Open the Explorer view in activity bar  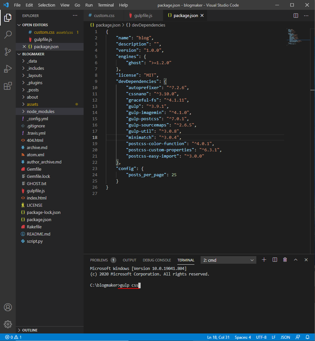click(8, 18)
